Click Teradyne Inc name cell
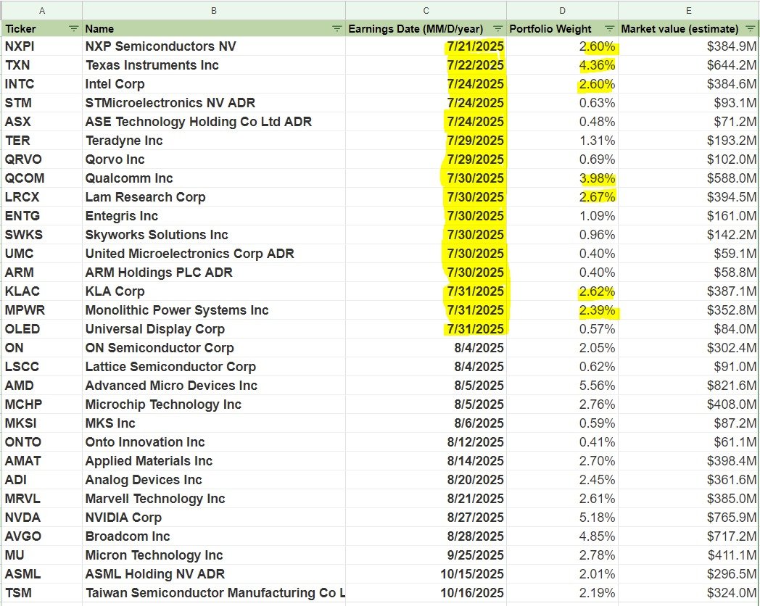 click(214, 141)
